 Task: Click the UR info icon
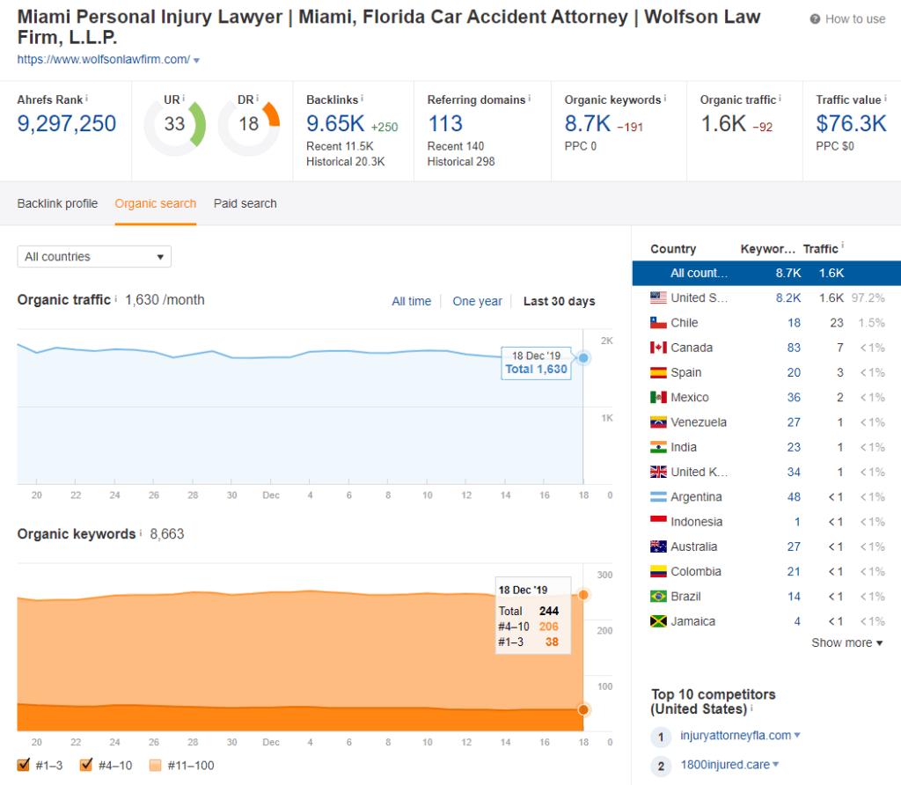coord(183,99)
